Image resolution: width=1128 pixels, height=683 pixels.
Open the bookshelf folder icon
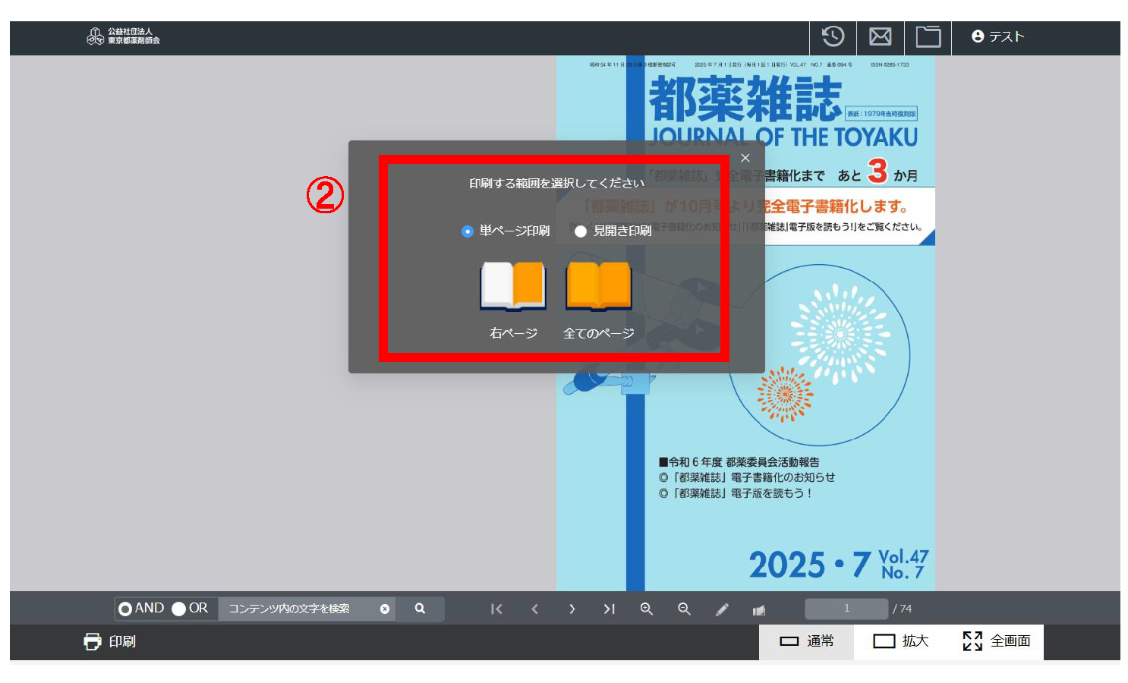(x=928, y=36)
